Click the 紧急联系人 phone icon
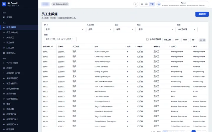 [4, 53]
